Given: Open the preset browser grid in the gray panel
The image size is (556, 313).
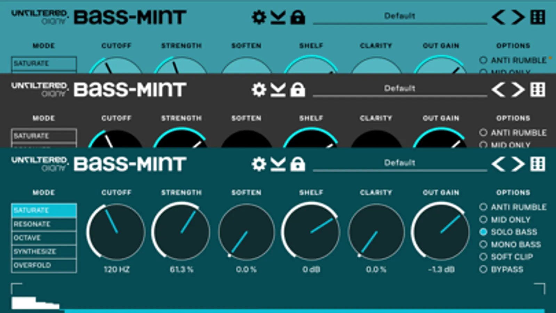Looking at the screenshot, I should click(x=538, y=90).
